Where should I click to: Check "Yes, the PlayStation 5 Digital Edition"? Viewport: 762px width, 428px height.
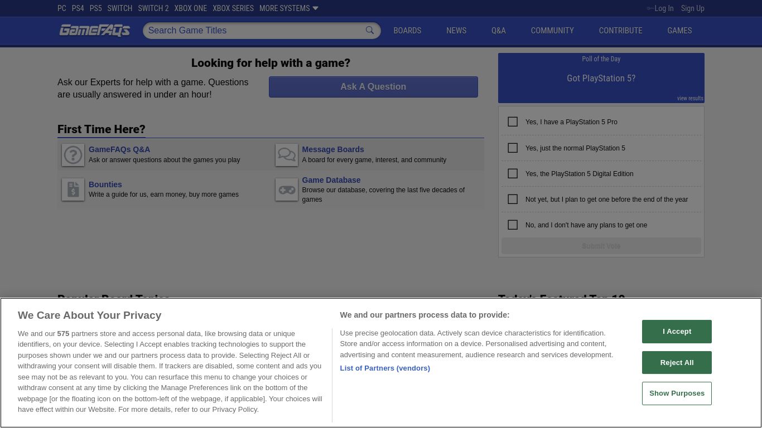513,173
